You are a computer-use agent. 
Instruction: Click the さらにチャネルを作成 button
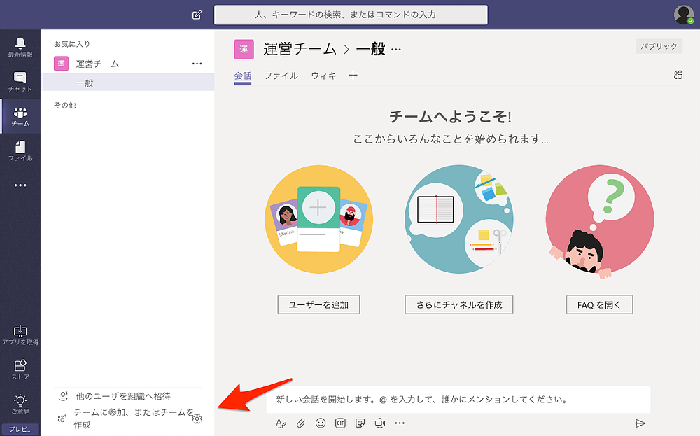click(459, 304)
